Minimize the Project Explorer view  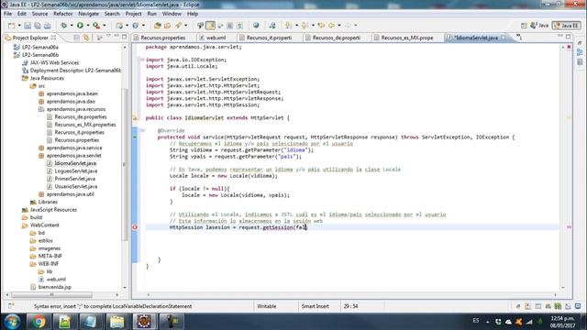[116, 37]
